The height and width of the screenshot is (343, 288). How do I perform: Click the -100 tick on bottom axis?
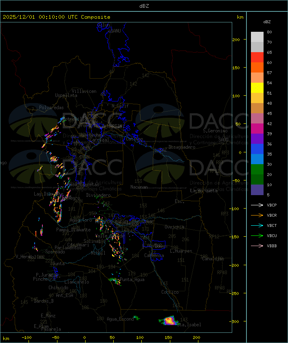tap(26, 338)
